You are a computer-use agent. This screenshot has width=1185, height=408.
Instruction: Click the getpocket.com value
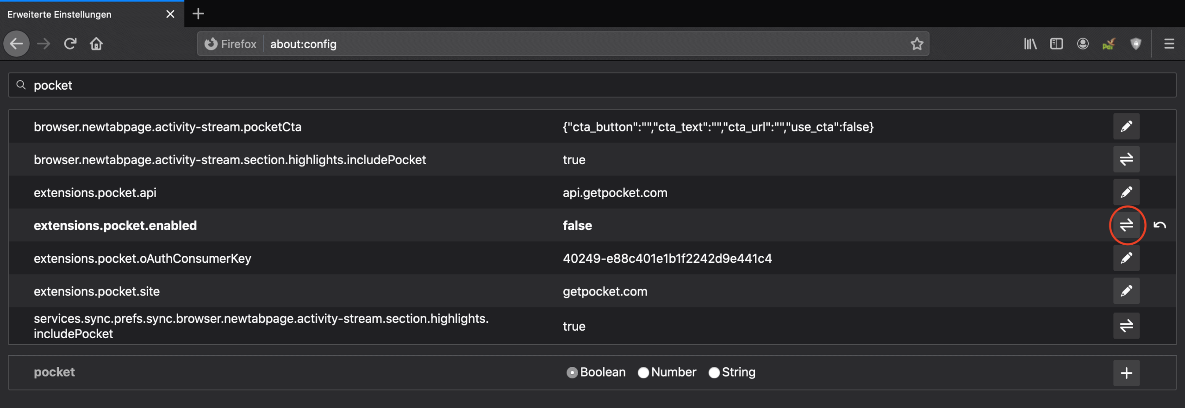[x=605, y=291]
